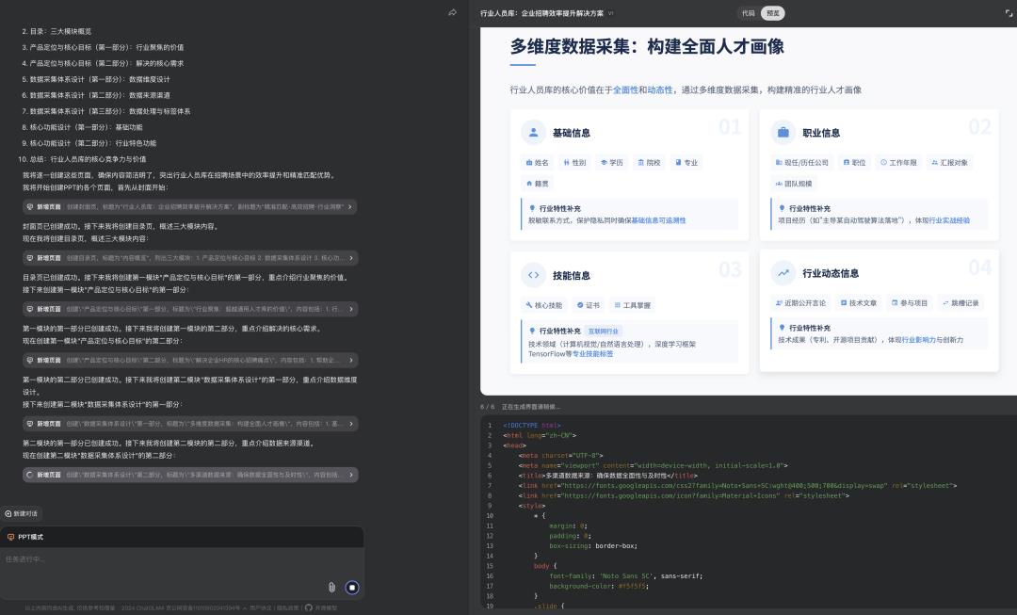The image size is (1017, 615).
Task: Click the person icon beside 基础信息
Action: pos(533,133)
